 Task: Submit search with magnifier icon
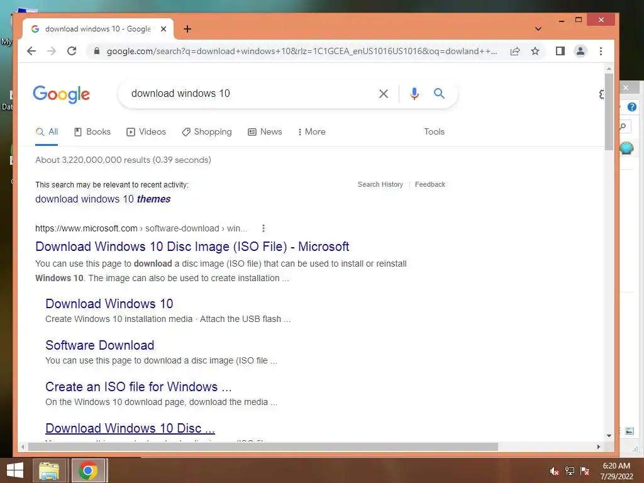tap(439, 94)
